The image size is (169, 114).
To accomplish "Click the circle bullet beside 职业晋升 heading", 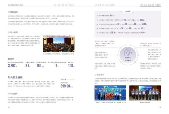I will point(9,94).
